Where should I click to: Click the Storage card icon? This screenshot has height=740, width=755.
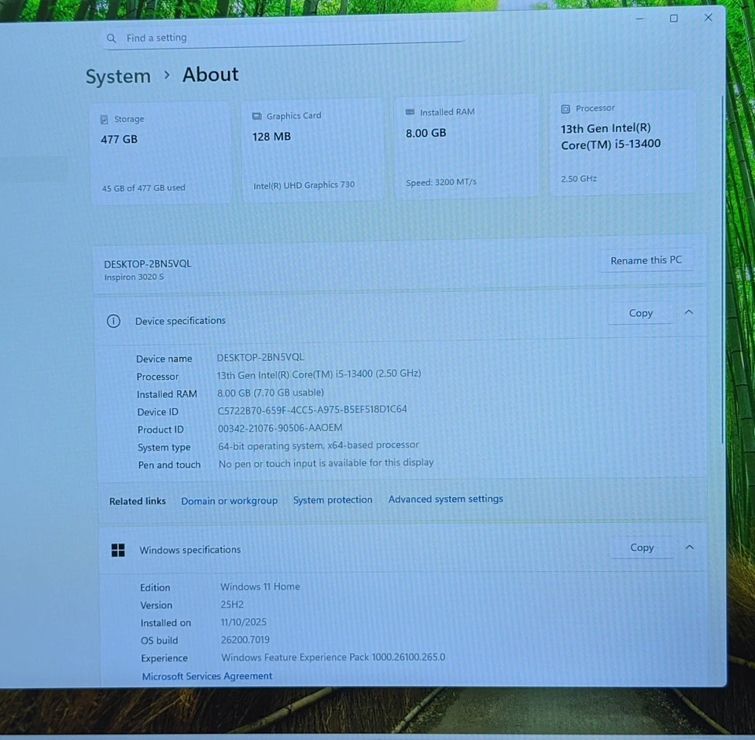click(104, 120)
